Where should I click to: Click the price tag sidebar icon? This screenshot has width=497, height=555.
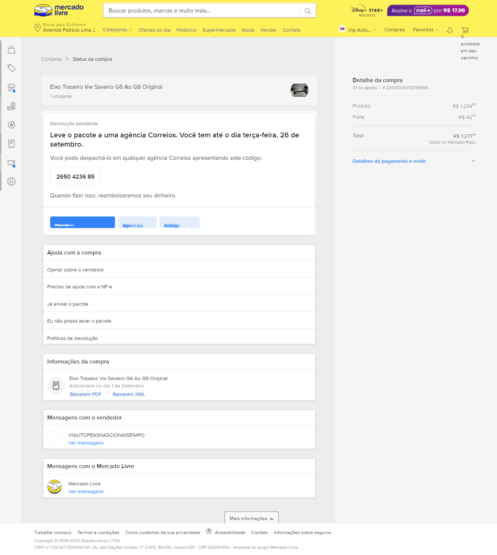(x=11, y=68)
